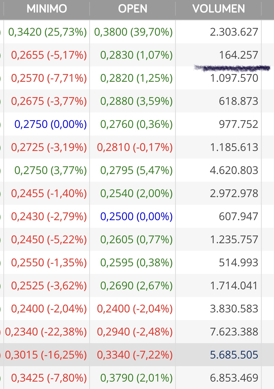The image size is (274, 389).
Task: Select minimum value 0,3420 (25,73%)
Action: point(48,32)
